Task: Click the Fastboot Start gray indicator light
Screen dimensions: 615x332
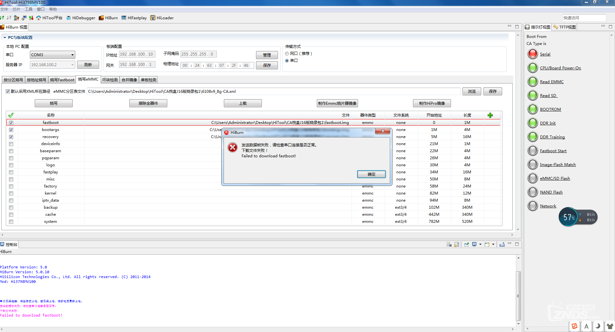Action: tap(533, 151)
